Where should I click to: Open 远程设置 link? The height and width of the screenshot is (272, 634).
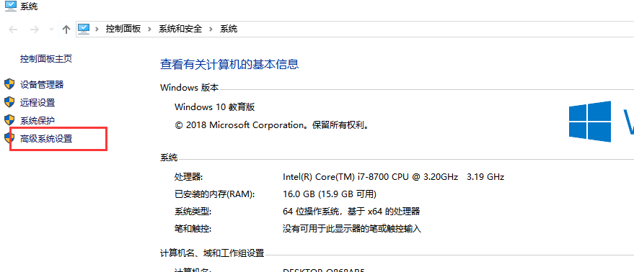38,102
